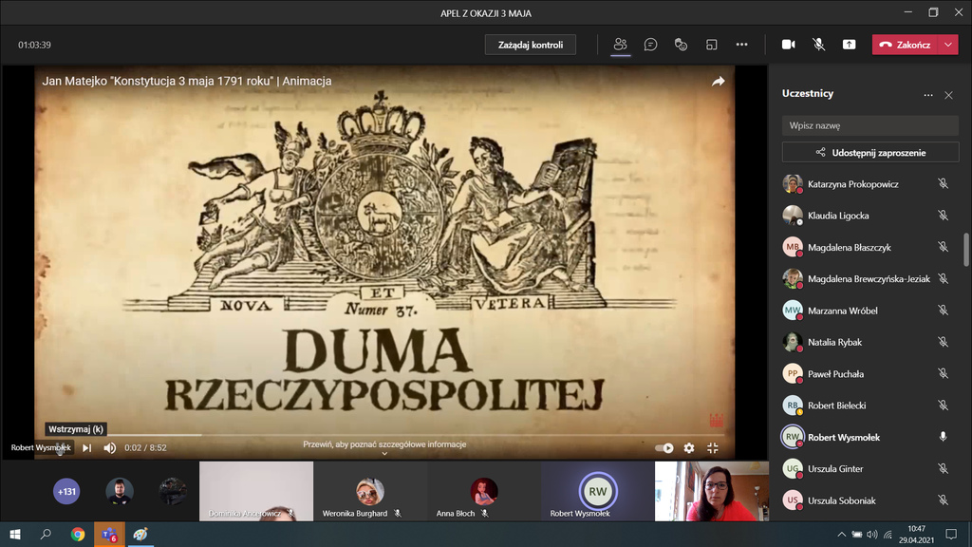Expand the scroll for details chevron
This screenshot has height=547, width=972.
coord(384,453)
